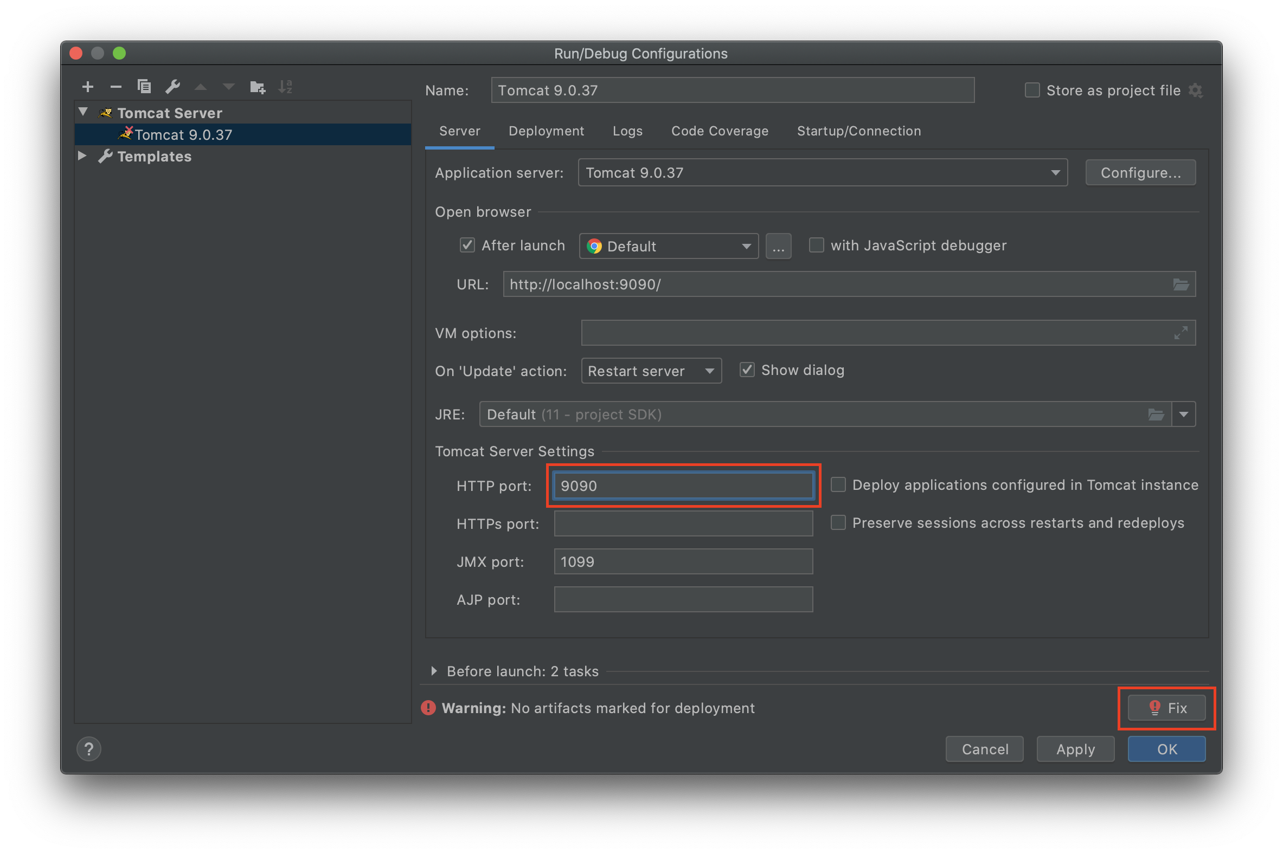Open the Application server dropdown
The height and width of the screenshot is (854, 1283).
point(823,173)
